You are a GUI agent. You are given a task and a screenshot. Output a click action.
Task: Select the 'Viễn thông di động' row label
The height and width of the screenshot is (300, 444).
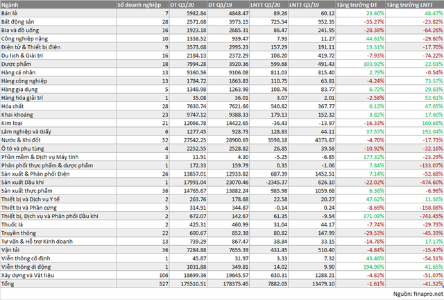pyautogui.click(x=26, y=267)
